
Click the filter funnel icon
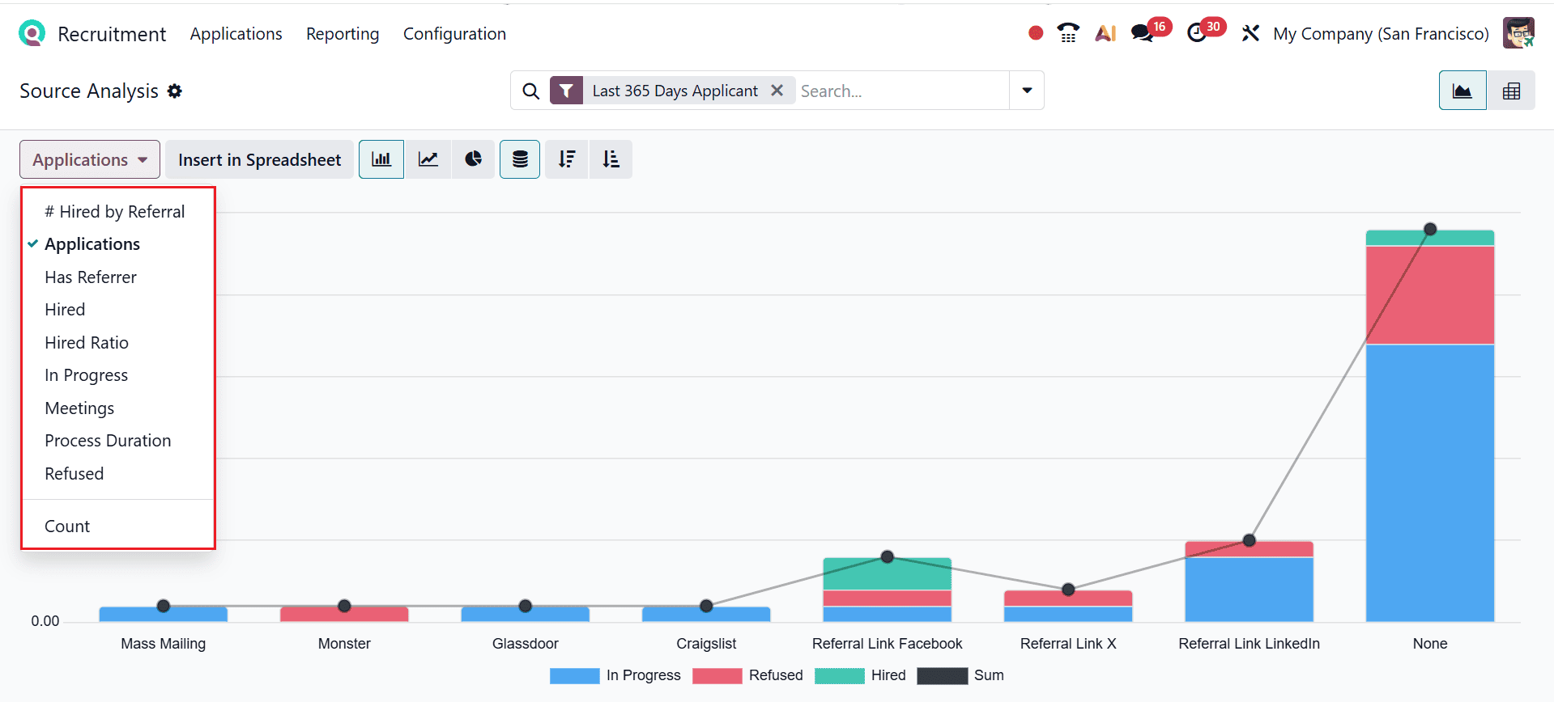click(566, 91)
